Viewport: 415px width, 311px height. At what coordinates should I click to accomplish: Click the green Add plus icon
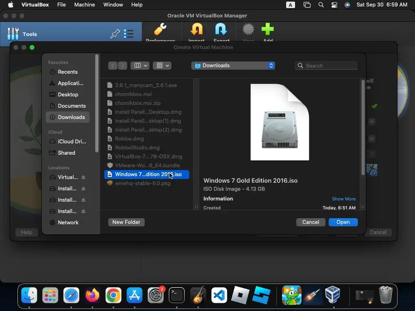267,29
